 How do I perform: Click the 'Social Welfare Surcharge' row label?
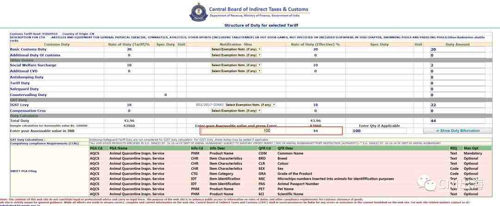(33, 65)
